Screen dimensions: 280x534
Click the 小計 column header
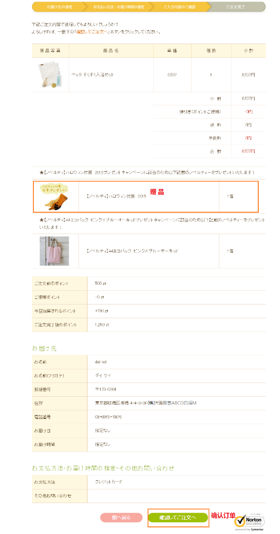(248, 51)
